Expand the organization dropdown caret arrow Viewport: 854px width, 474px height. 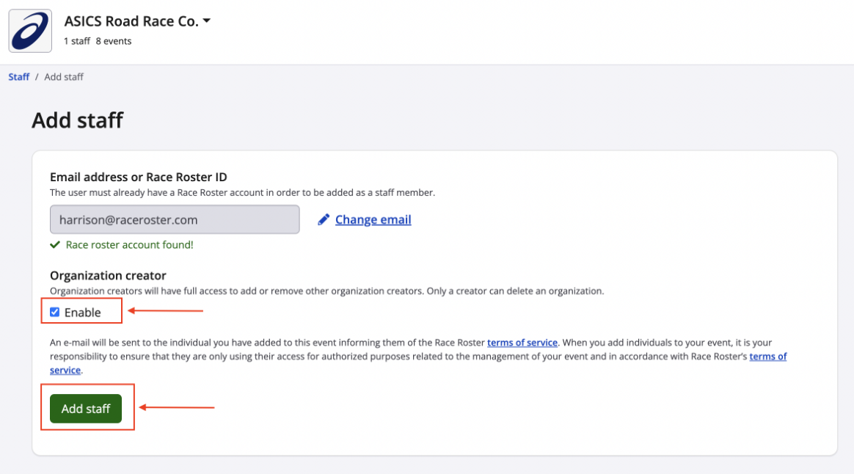click(x=207, y=21)
